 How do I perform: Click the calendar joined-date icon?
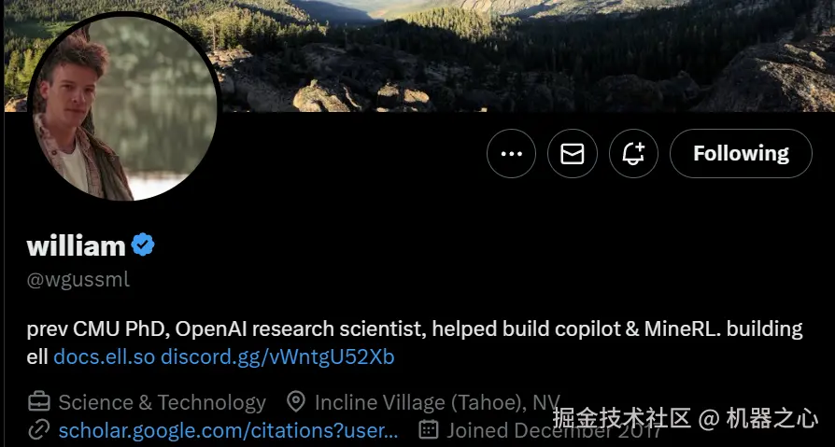pyautogui.click(x=429, y=429)
